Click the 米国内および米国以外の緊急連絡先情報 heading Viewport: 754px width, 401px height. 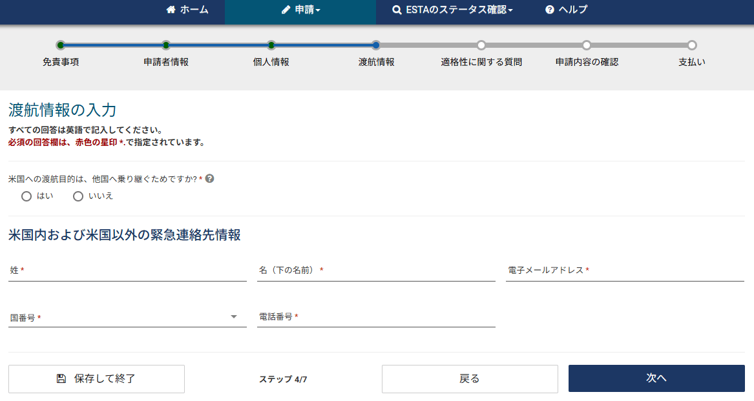coord(125,235)
